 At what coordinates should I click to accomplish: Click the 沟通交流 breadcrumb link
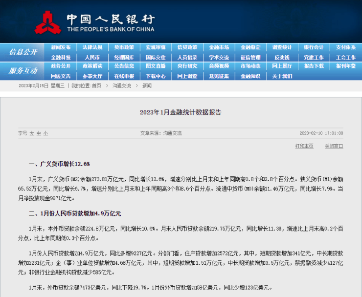122,85
